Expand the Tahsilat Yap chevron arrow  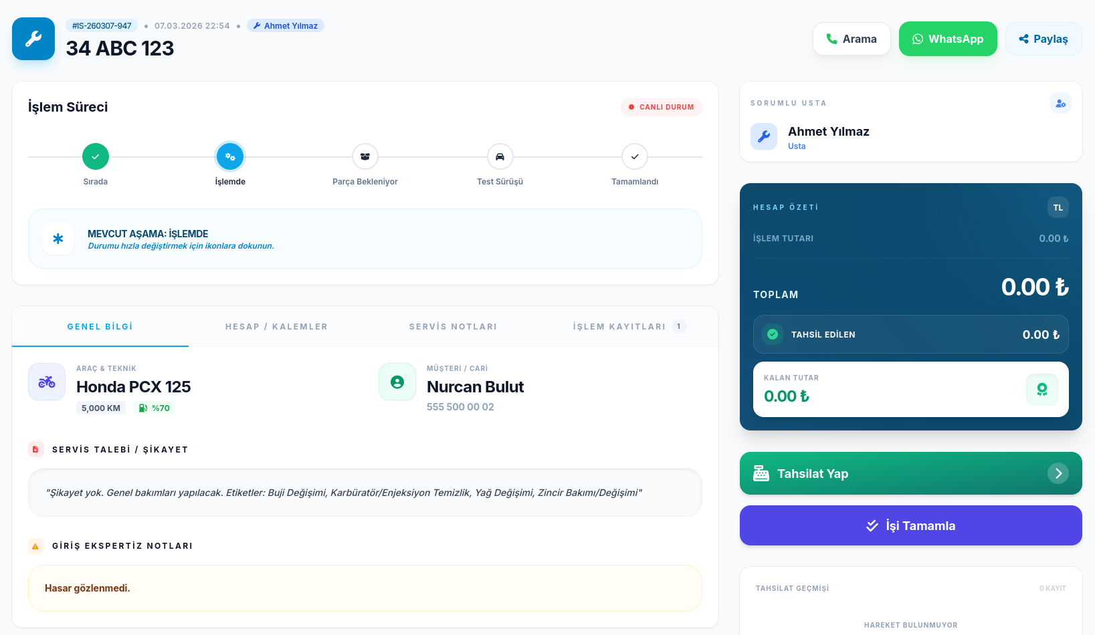[x=1058, y=473]
